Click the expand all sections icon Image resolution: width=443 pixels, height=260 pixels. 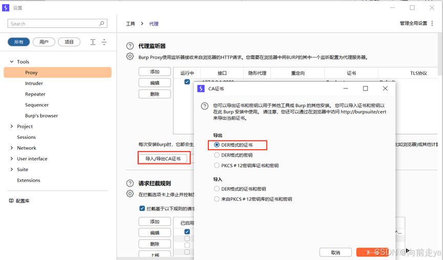(93, 42)
